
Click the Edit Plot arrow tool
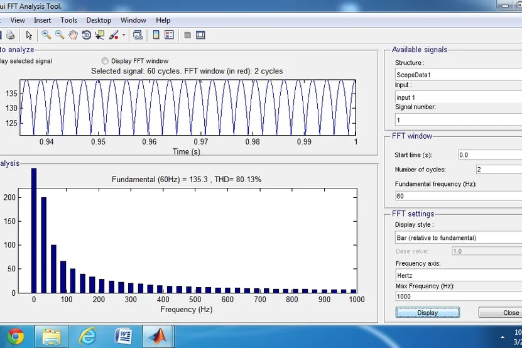click(29, 35)
